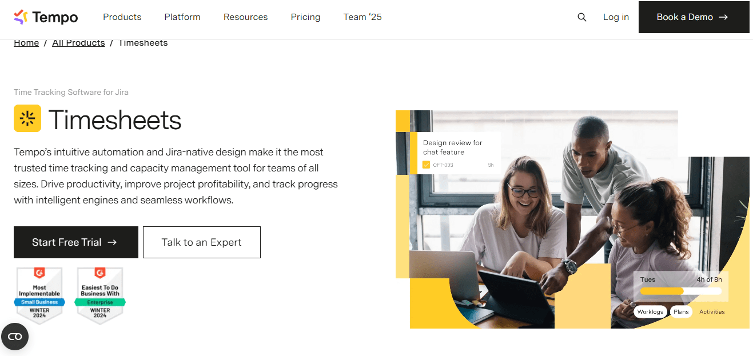Open the cookie consent floating icon
This screenshot has width=753, height=356.
pyautogui.click(x=15, y=337)
